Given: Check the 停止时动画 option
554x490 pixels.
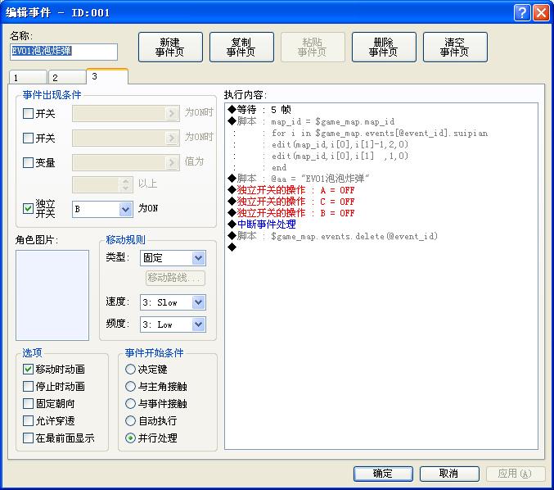Looking at the screenshot, I should point(28,386).
